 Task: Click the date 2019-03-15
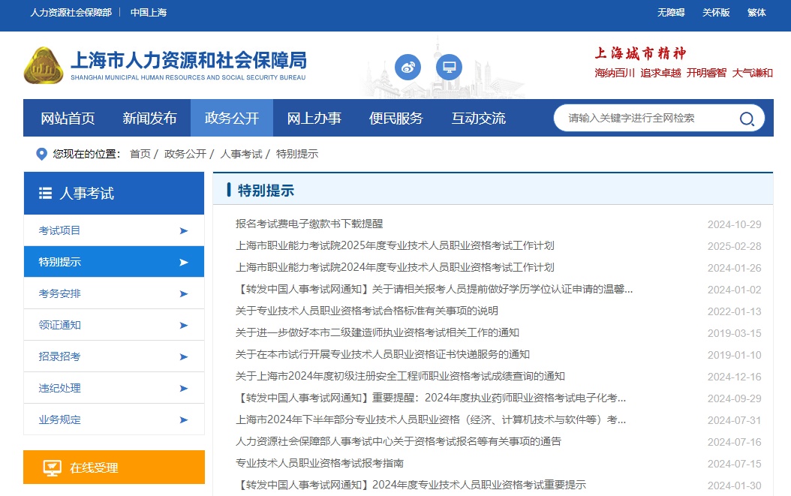[x=735, y=333]
